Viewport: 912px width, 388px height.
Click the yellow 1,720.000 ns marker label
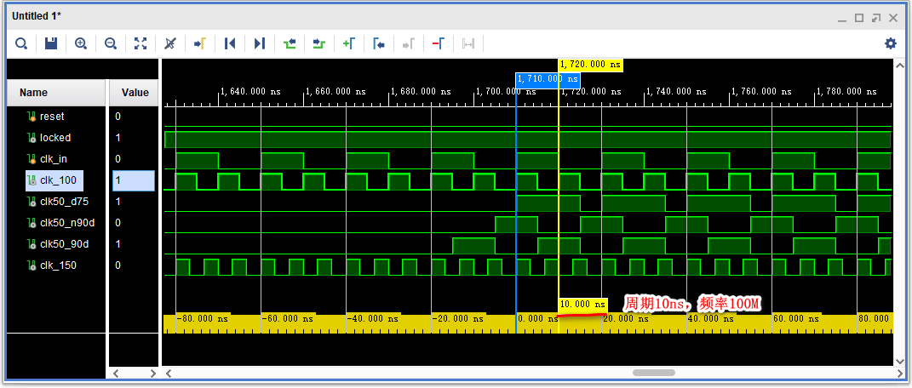[590, 64]
